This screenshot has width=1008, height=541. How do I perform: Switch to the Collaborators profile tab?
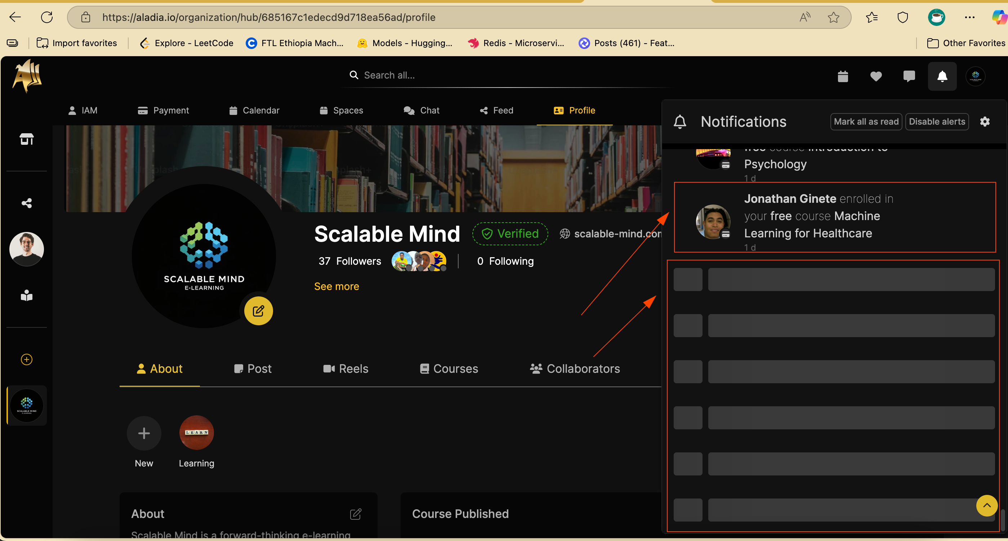pyautogui.click(x=575, y=369)
